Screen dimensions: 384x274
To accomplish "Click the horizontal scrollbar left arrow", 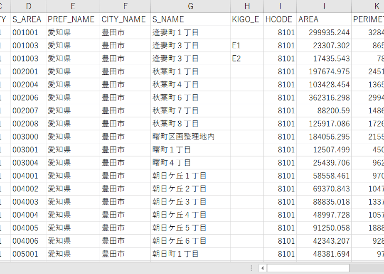I will pyautogui.click(x=263, y=268).
